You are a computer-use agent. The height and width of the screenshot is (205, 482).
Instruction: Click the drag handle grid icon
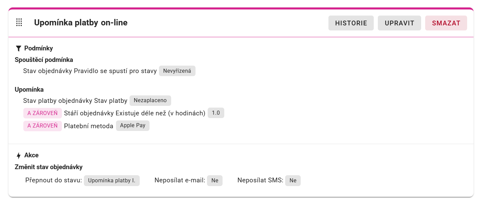(19, 23)
